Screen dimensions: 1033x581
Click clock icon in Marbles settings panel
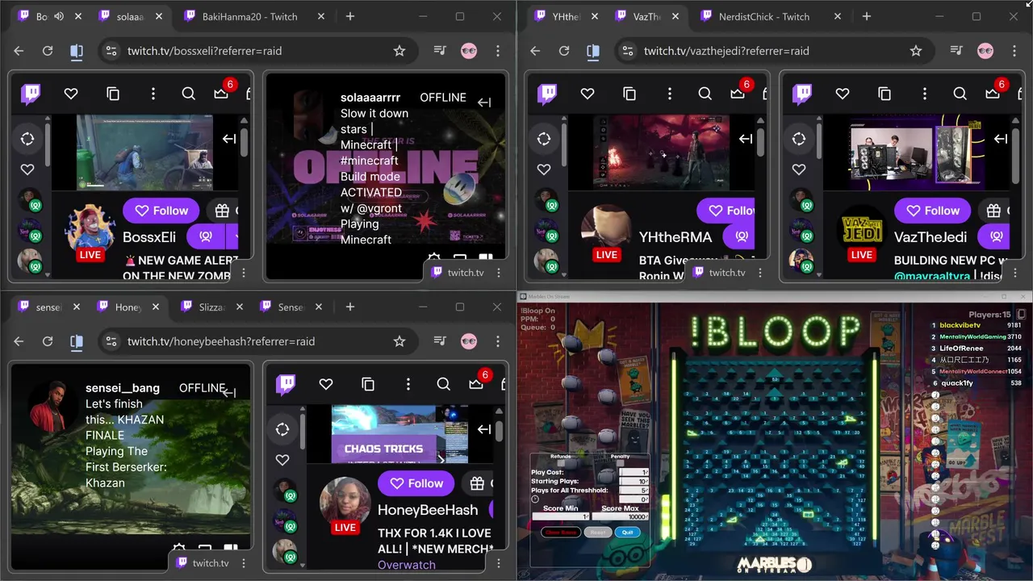tap(535, 499)
